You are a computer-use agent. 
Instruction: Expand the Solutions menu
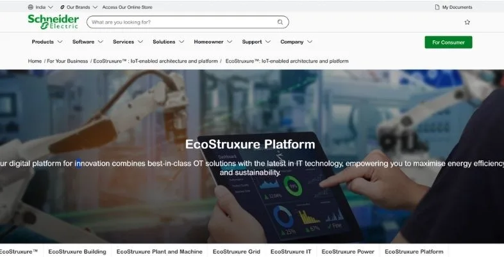pyautogui.click(x=168, y=42)
